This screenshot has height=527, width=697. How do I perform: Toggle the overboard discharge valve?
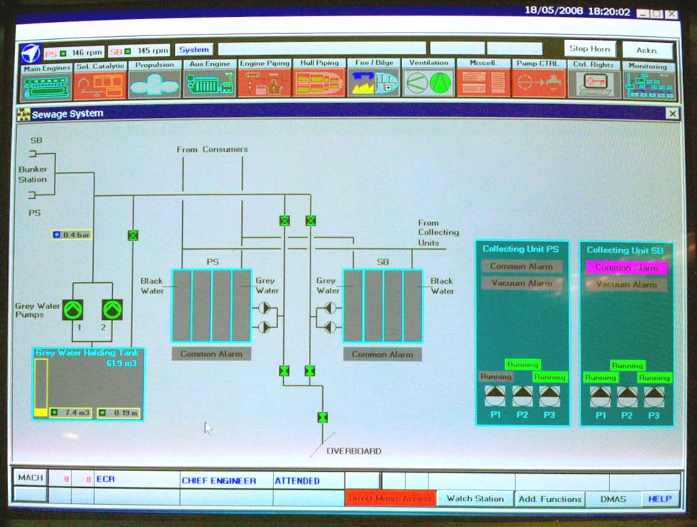[x=322, y=417]
